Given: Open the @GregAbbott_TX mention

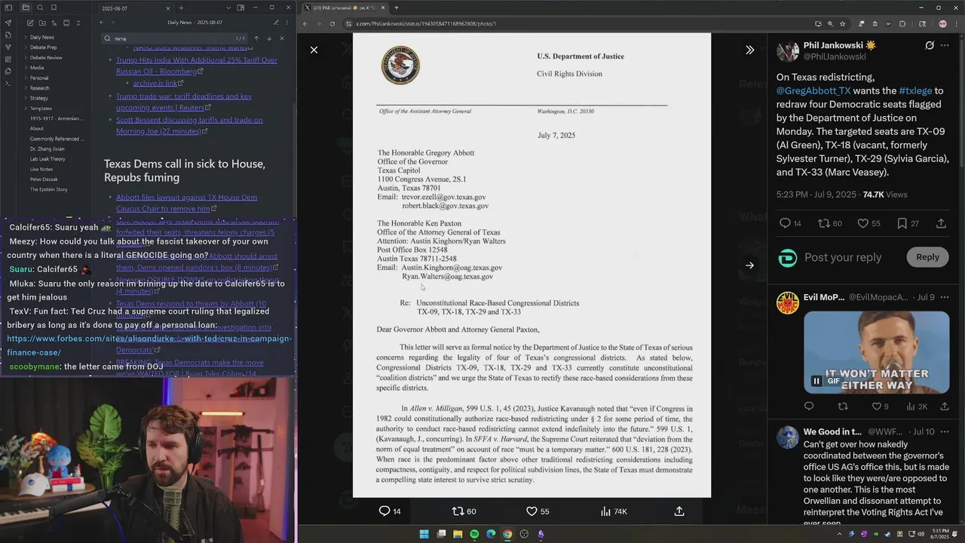Looking at the screenshot, I should [x=813, y=90].
